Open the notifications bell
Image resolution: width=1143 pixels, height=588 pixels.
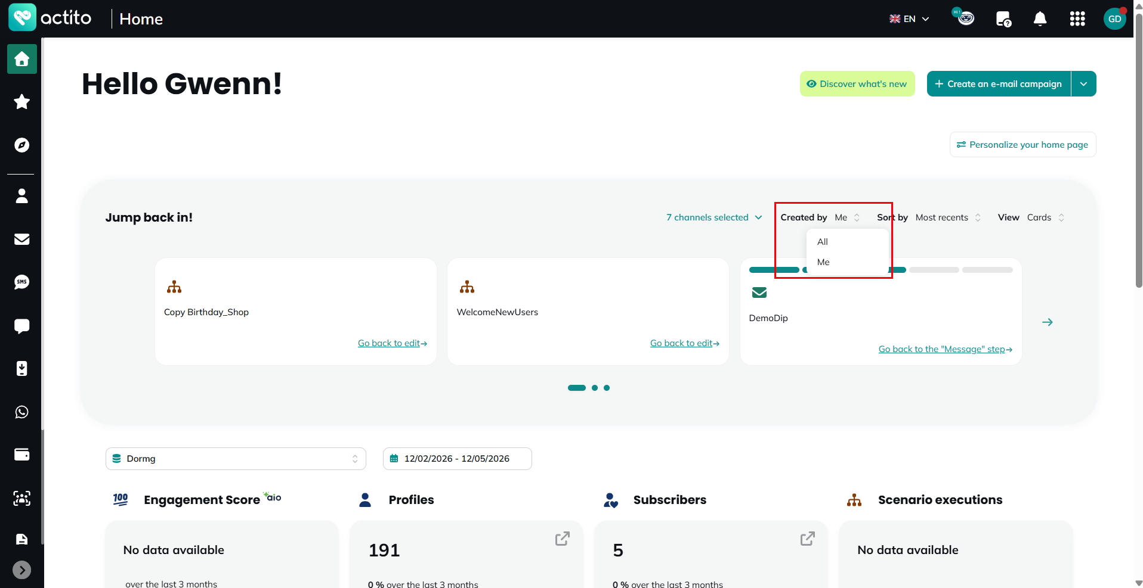1040,19
